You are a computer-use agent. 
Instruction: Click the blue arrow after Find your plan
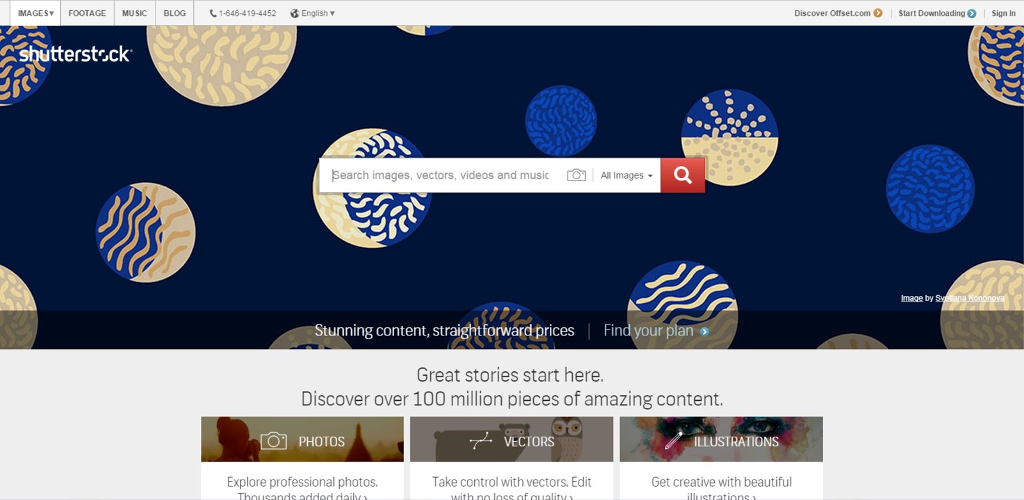(x=704, y=332)
